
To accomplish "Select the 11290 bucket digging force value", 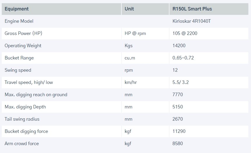I will 179,131.
